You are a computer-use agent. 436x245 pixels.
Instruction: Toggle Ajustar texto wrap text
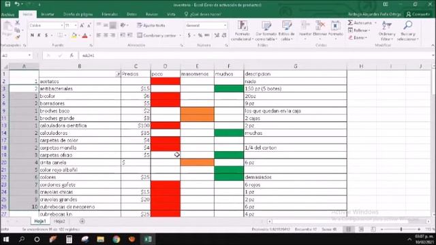tap(151, 25)
